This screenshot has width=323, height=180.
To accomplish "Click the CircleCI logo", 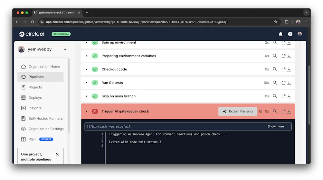I will (x=32, y=34).
